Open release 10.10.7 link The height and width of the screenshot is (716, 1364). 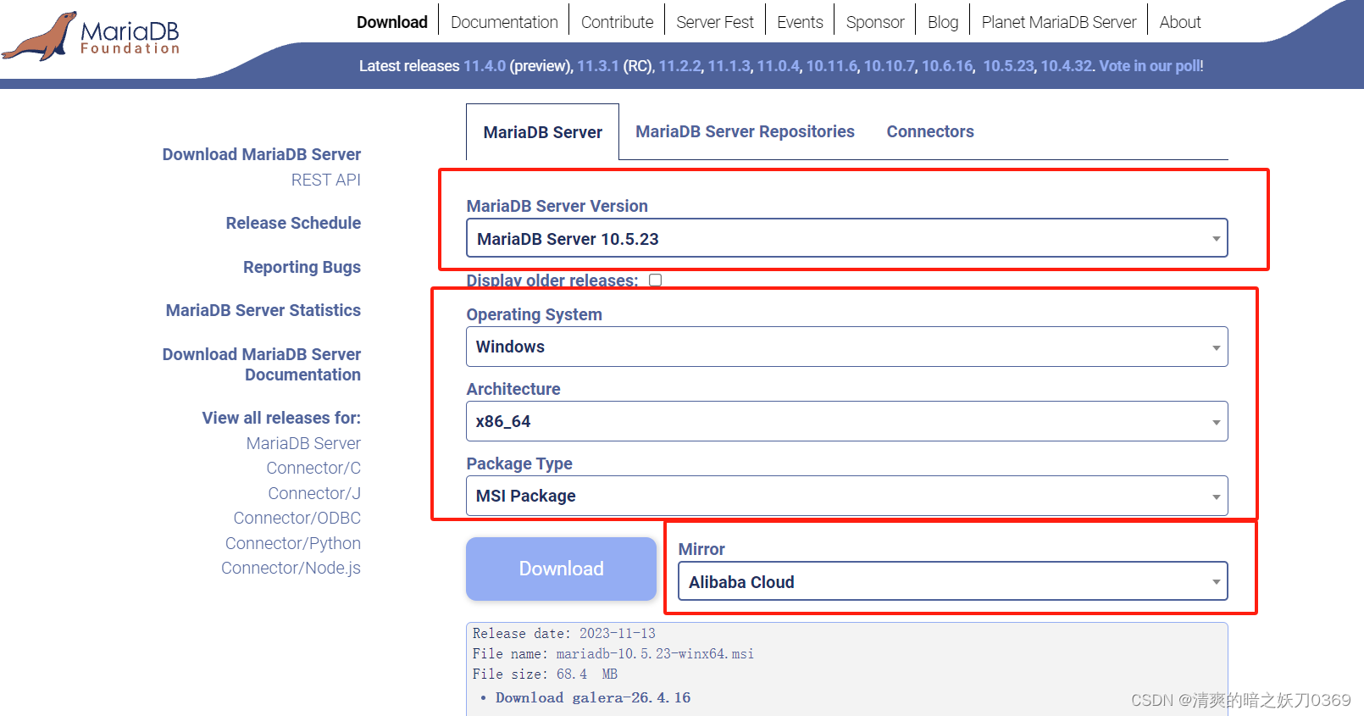(890, 66)
